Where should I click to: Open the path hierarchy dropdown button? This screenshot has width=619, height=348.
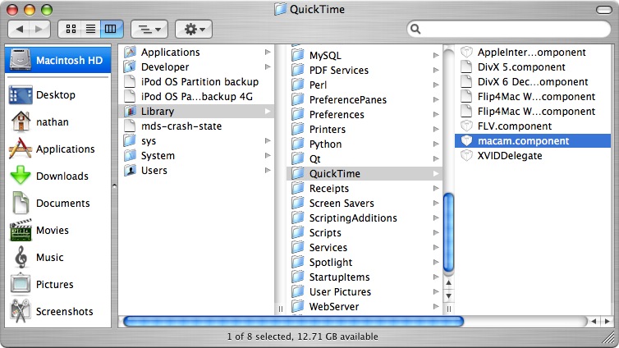click(x=149, y=29)
